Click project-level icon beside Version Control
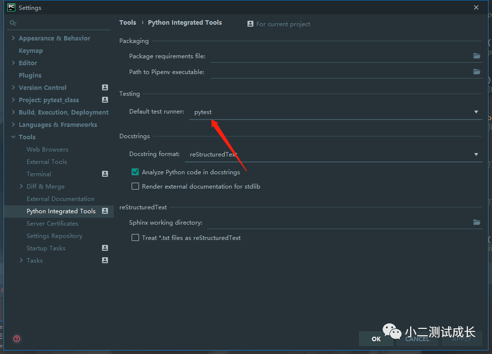Screen dimensions: 492x354 (105, 87)
